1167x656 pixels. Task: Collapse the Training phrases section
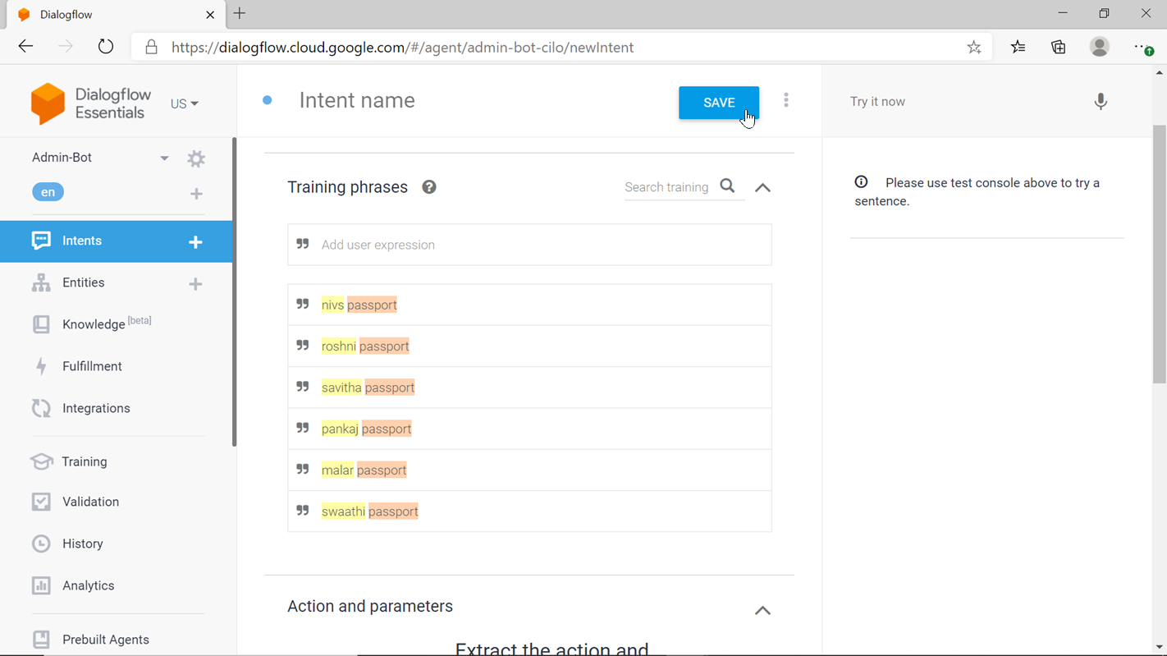coord(762,188)
